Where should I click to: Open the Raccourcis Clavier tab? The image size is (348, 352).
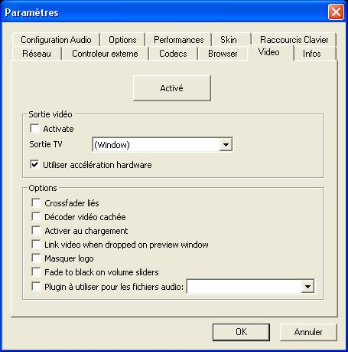(x=294, y=40)
